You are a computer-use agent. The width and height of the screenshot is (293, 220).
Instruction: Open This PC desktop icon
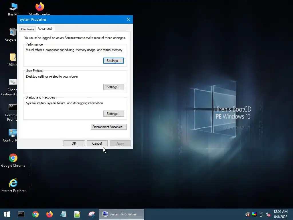tap(13, 9)
